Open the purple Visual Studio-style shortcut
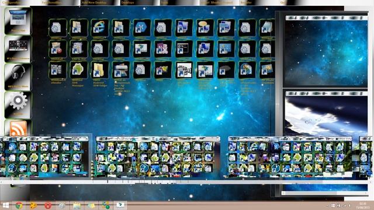This screenshot has width=374, height=210. [162, 49]
